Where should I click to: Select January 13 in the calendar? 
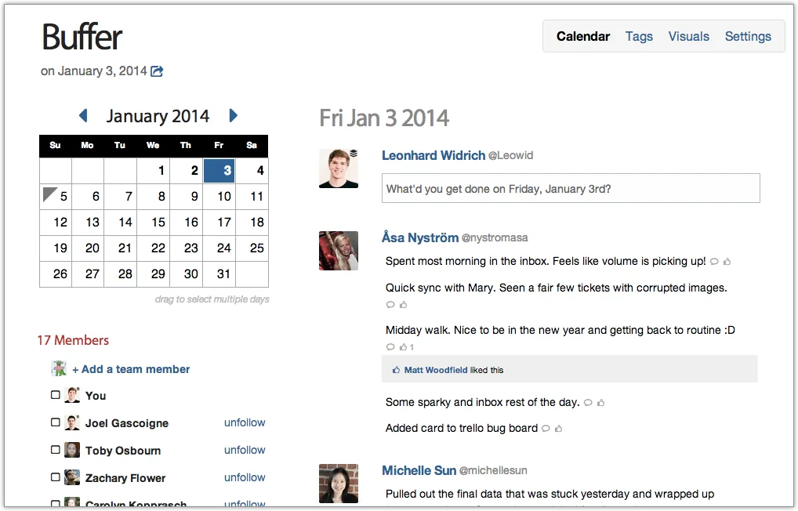click(x=88, y=223)
